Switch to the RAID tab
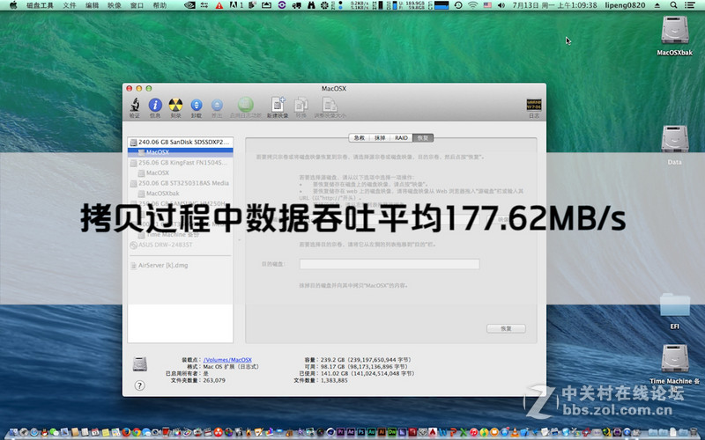The image size is (705, 440). (x=401, y=138)
